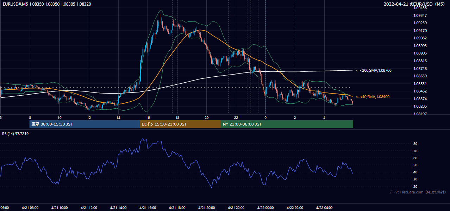Image resolution: width=450 pixels, height=211 pixels.
Task: Click price level 1.08197 on axis
Action: (x=420, y=114)
